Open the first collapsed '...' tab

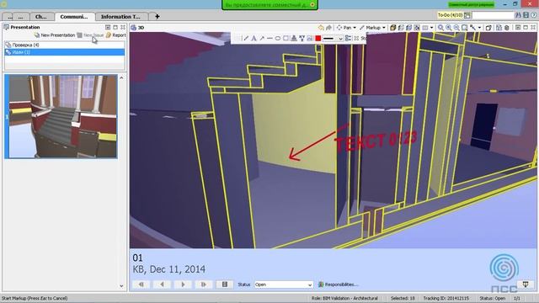coord(9,17)
